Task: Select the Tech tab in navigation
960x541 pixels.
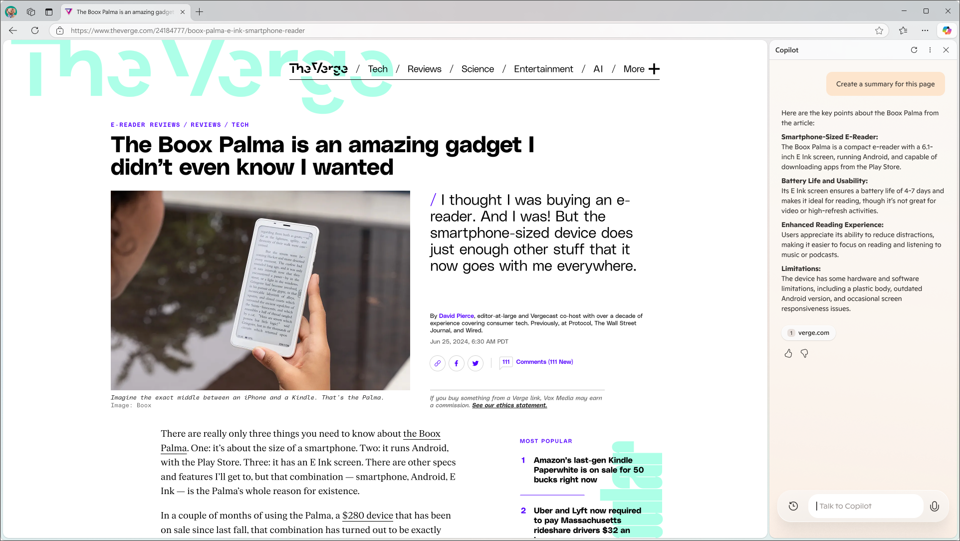Action: (378, 68)
